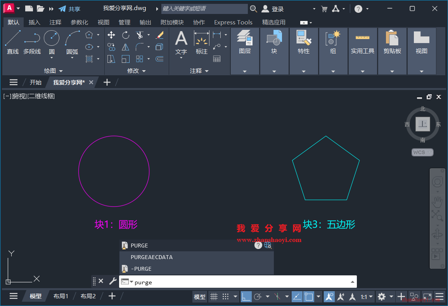Toggle polar tracking in status bar
This screenshot has width=448, height=306.
258,297
